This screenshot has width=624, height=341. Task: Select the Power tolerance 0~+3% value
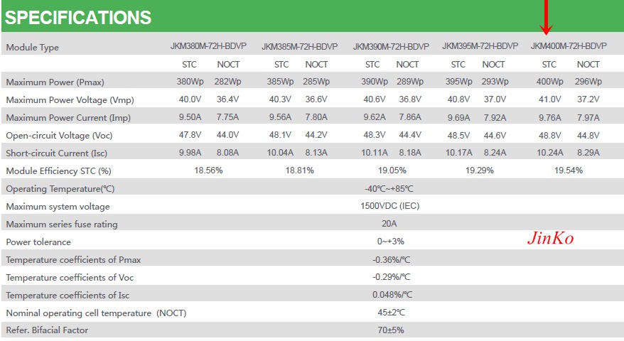tap(390, 241)
